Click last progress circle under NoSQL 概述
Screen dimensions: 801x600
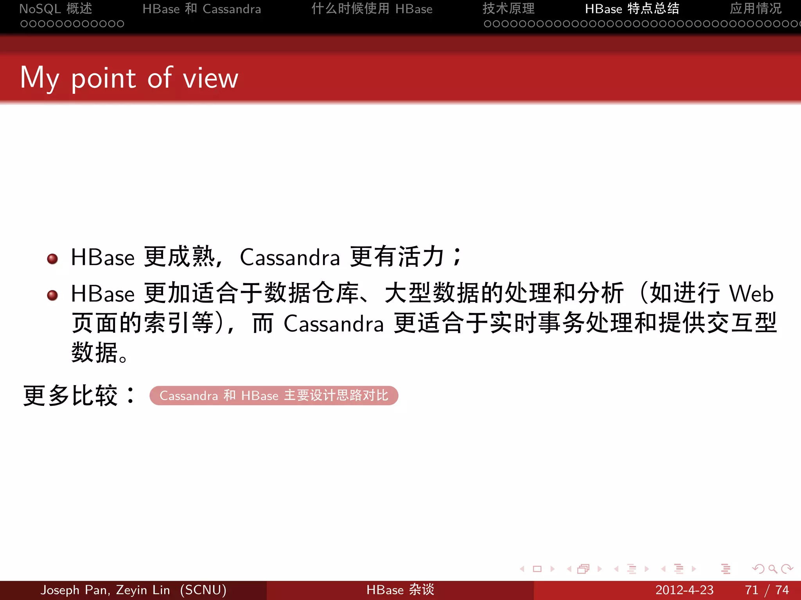pyautogui.click(x=120, y=24)
